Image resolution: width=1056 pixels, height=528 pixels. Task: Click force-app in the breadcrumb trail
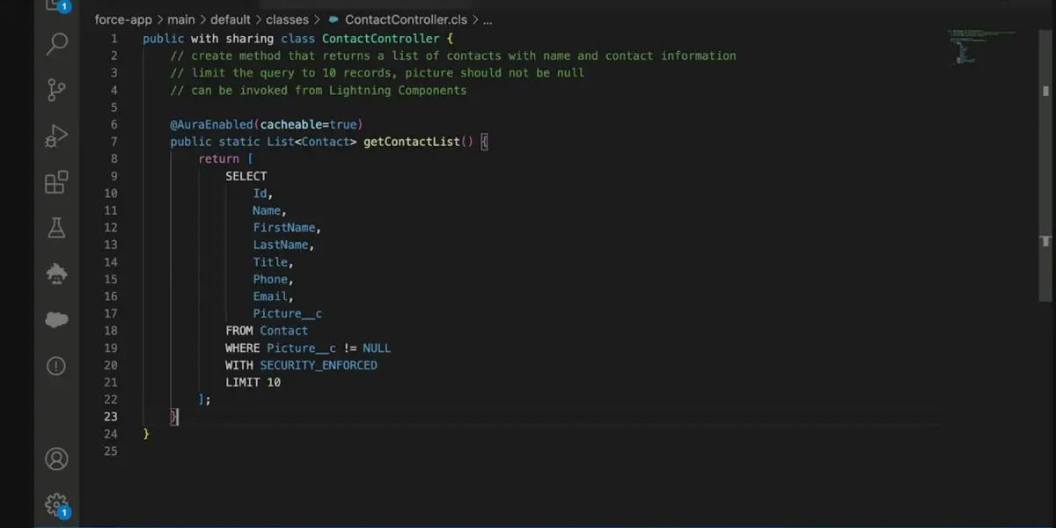122,19
